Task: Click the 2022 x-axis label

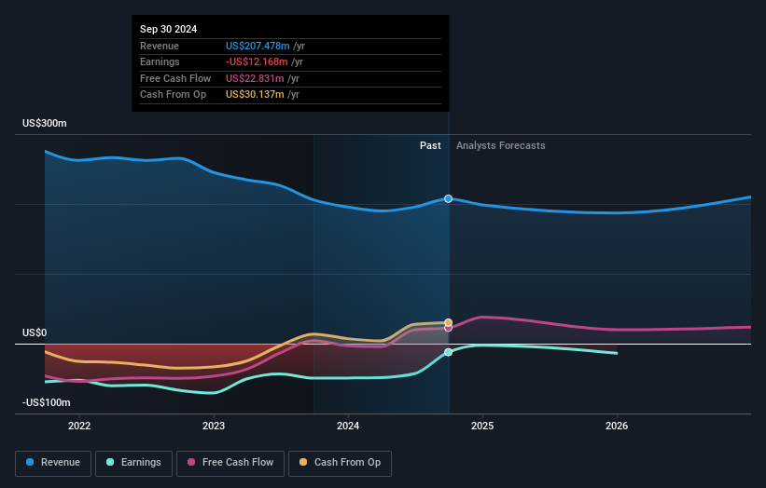Action: click(79, 427)
